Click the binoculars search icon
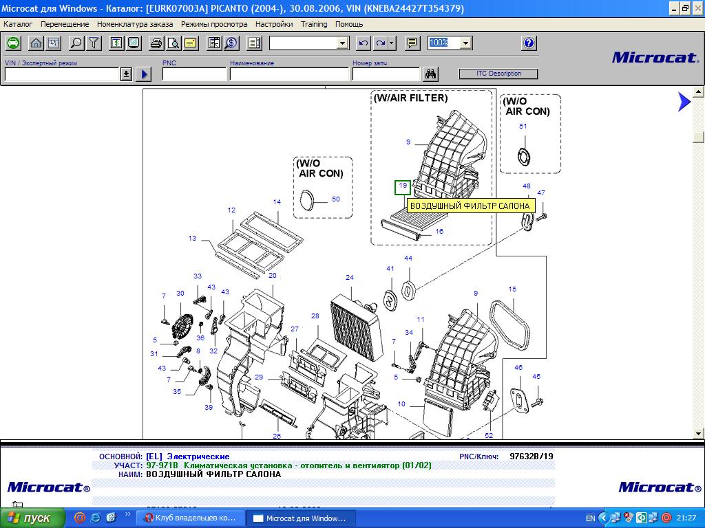This screenshot has height=528, width=705. coord(432,74)
